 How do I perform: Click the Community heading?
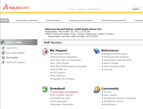[110, 88]
